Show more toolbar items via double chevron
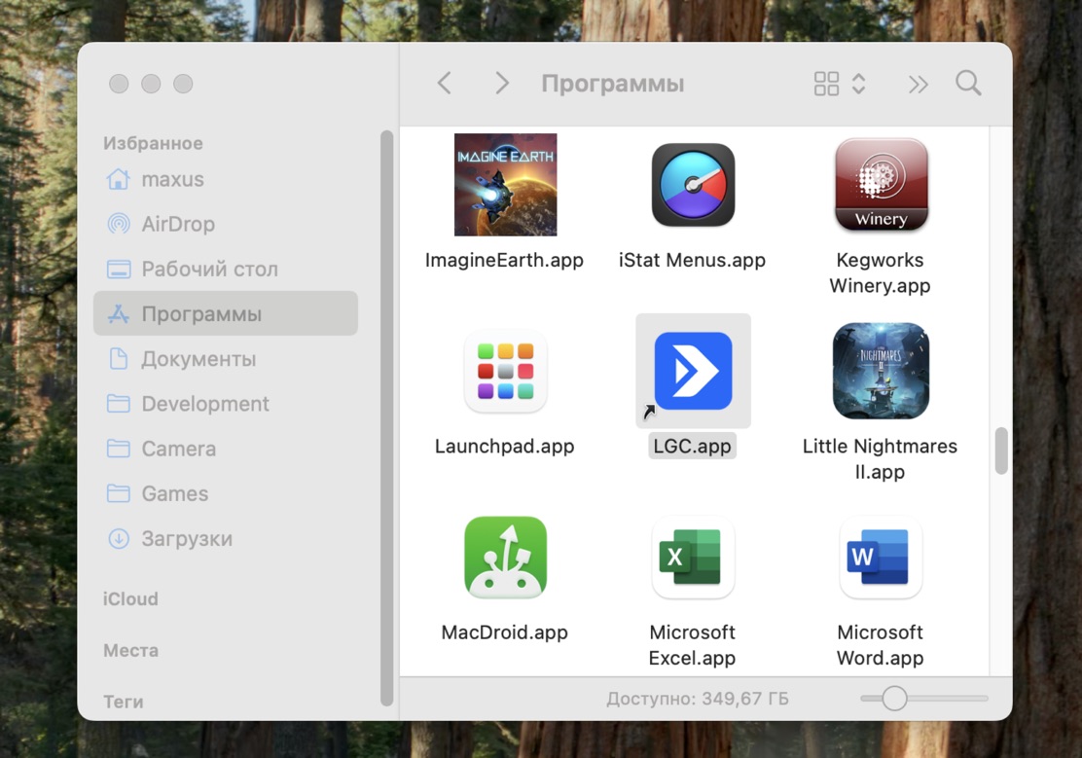The image size is (1082, 758). pyautogui.click(x=918, y=85)
